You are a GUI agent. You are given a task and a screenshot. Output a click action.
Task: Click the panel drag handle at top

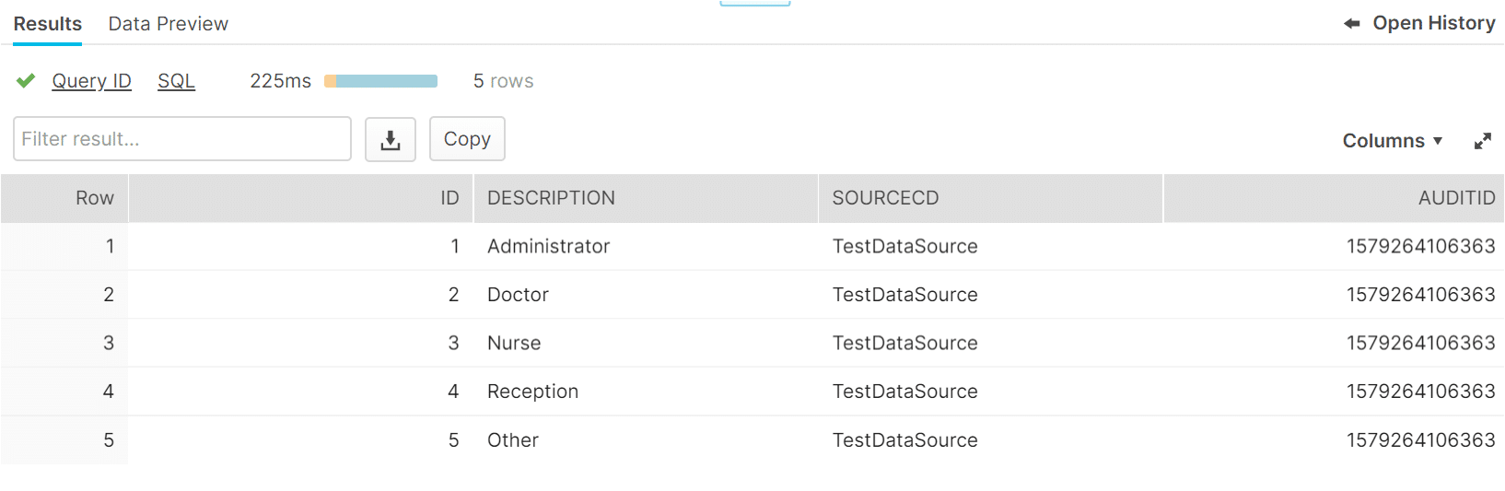pos(754,4)
